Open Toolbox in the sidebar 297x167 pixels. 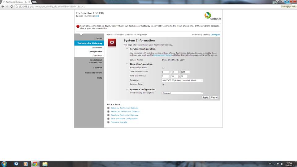97,68
